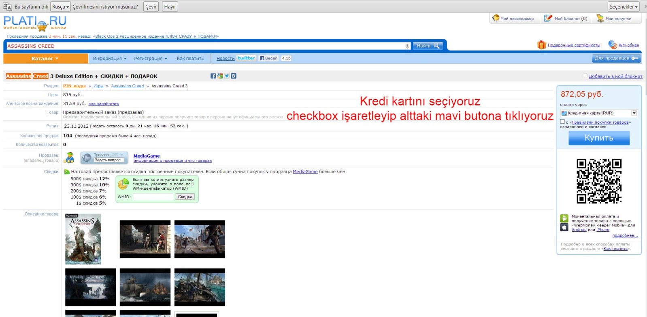The image size is (647, 317).
Task: Click the QR code image
Action: coord(599,181)
